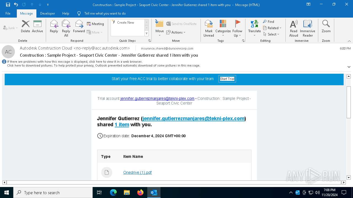The height and width of the screenshot is (198, 353).
Task: Collapse the ribbon
Action: tap(349, 41)
